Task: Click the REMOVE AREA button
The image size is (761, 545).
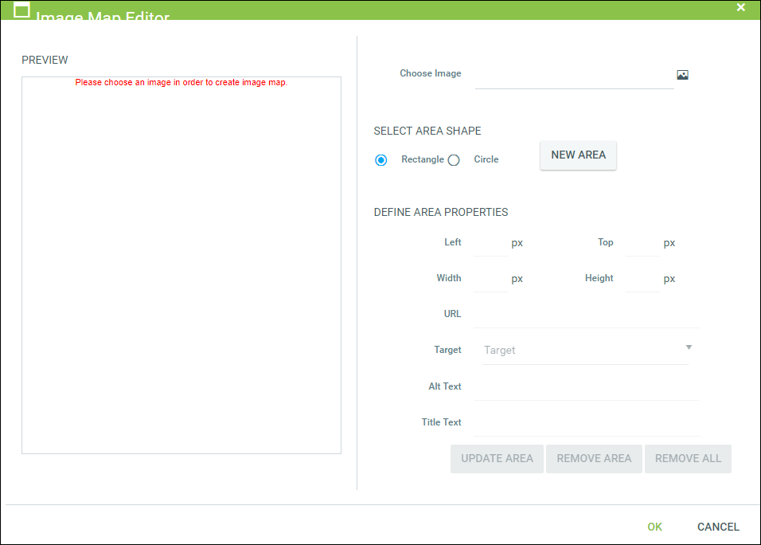Action: click(x=594, y=459)
